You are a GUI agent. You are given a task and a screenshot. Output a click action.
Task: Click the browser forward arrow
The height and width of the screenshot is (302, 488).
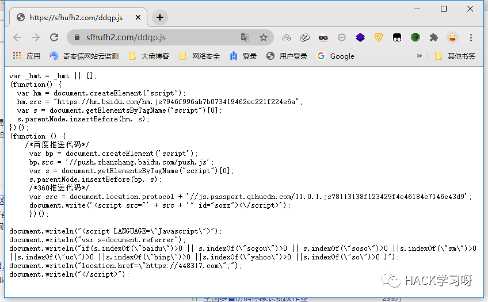point(36,37)
